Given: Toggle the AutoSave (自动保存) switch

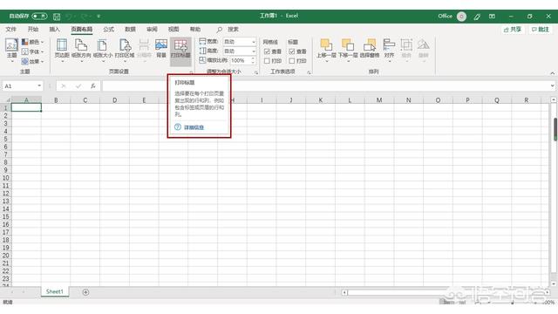Looking at the screenshot, I should pos(39,17).
